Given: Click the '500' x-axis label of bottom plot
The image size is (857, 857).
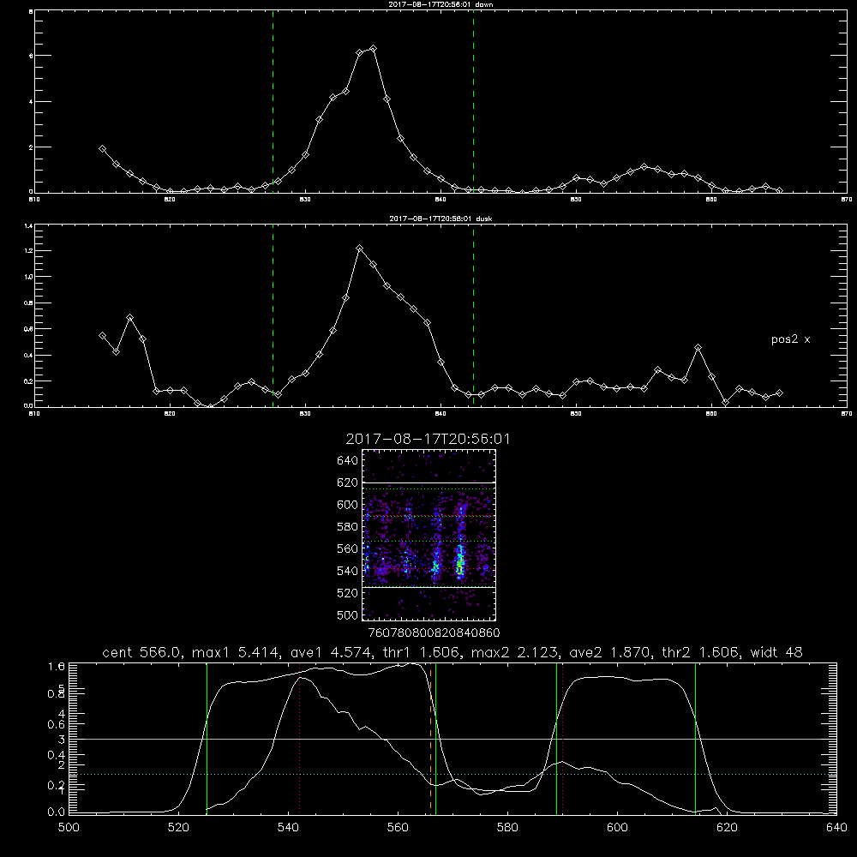Looking at the screenshot, I should 69,828.
